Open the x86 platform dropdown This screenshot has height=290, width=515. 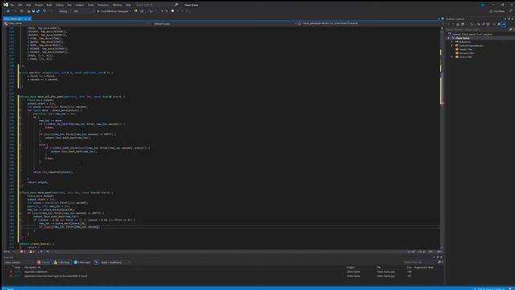[84, 11]
